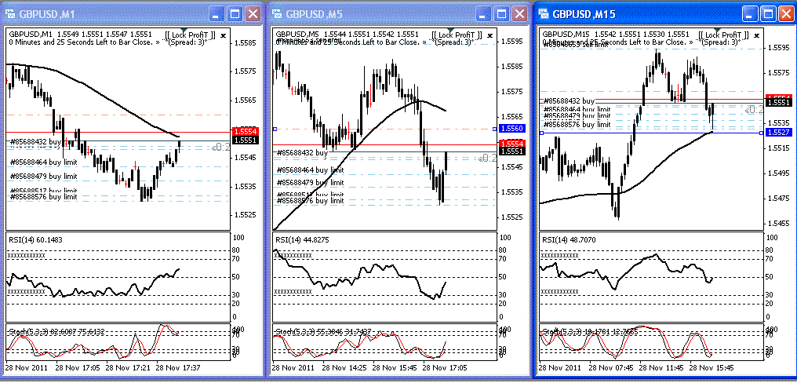Click the x beside Lock ProfiT in M5 chart
Image resolution: width=797 pixels, height=383 pixels.
click(x=490, y=35)
